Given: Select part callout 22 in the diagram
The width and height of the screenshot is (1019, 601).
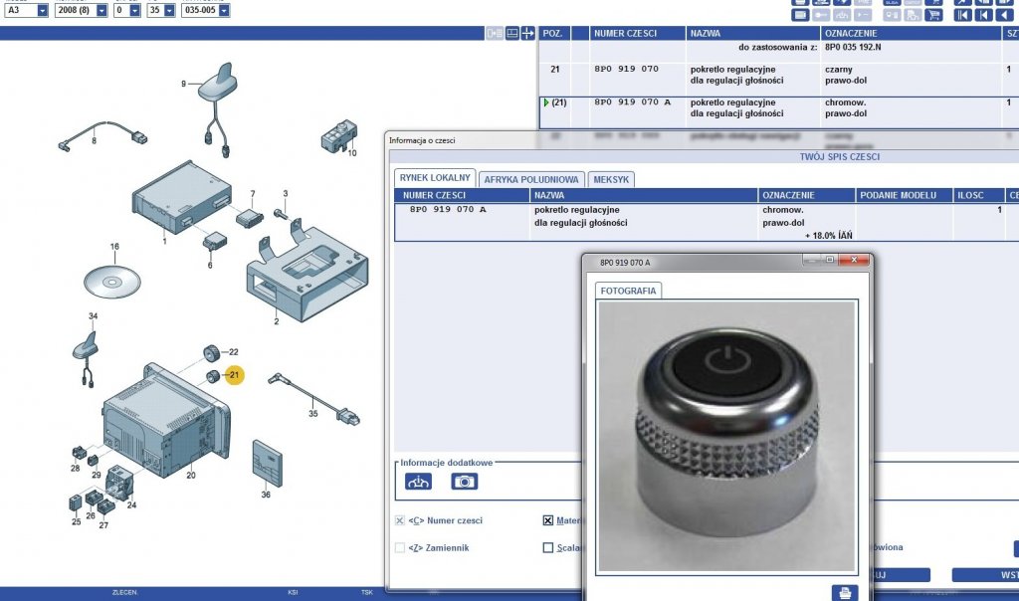Looking at the screenshot, I should pyautogui.click(x=233, y=351).
